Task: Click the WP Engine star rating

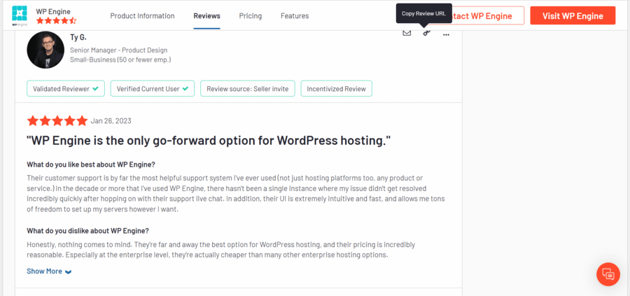Action: coord(56,20)
